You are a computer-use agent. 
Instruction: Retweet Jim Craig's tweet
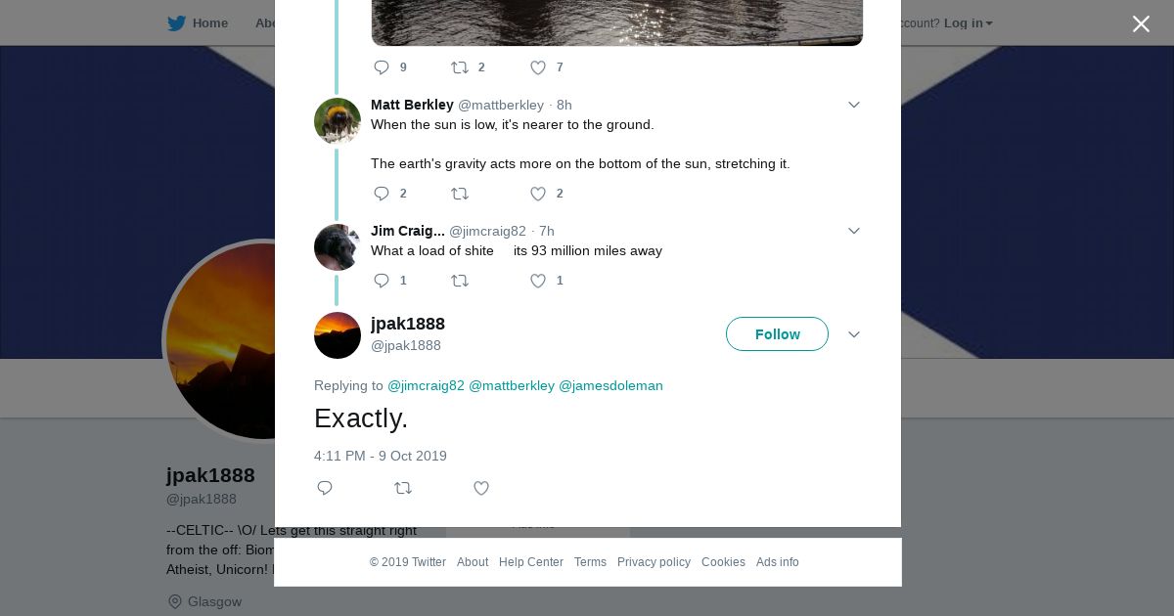pos(460,281)
